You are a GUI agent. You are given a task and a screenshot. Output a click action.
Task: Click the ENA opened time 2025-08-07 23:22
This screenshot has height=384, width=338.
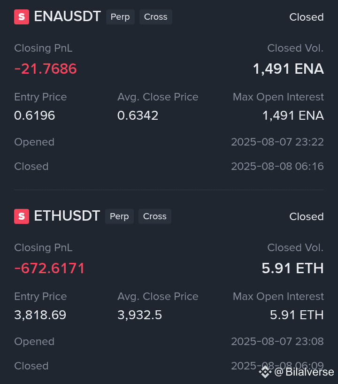click(x=277, y=142)
